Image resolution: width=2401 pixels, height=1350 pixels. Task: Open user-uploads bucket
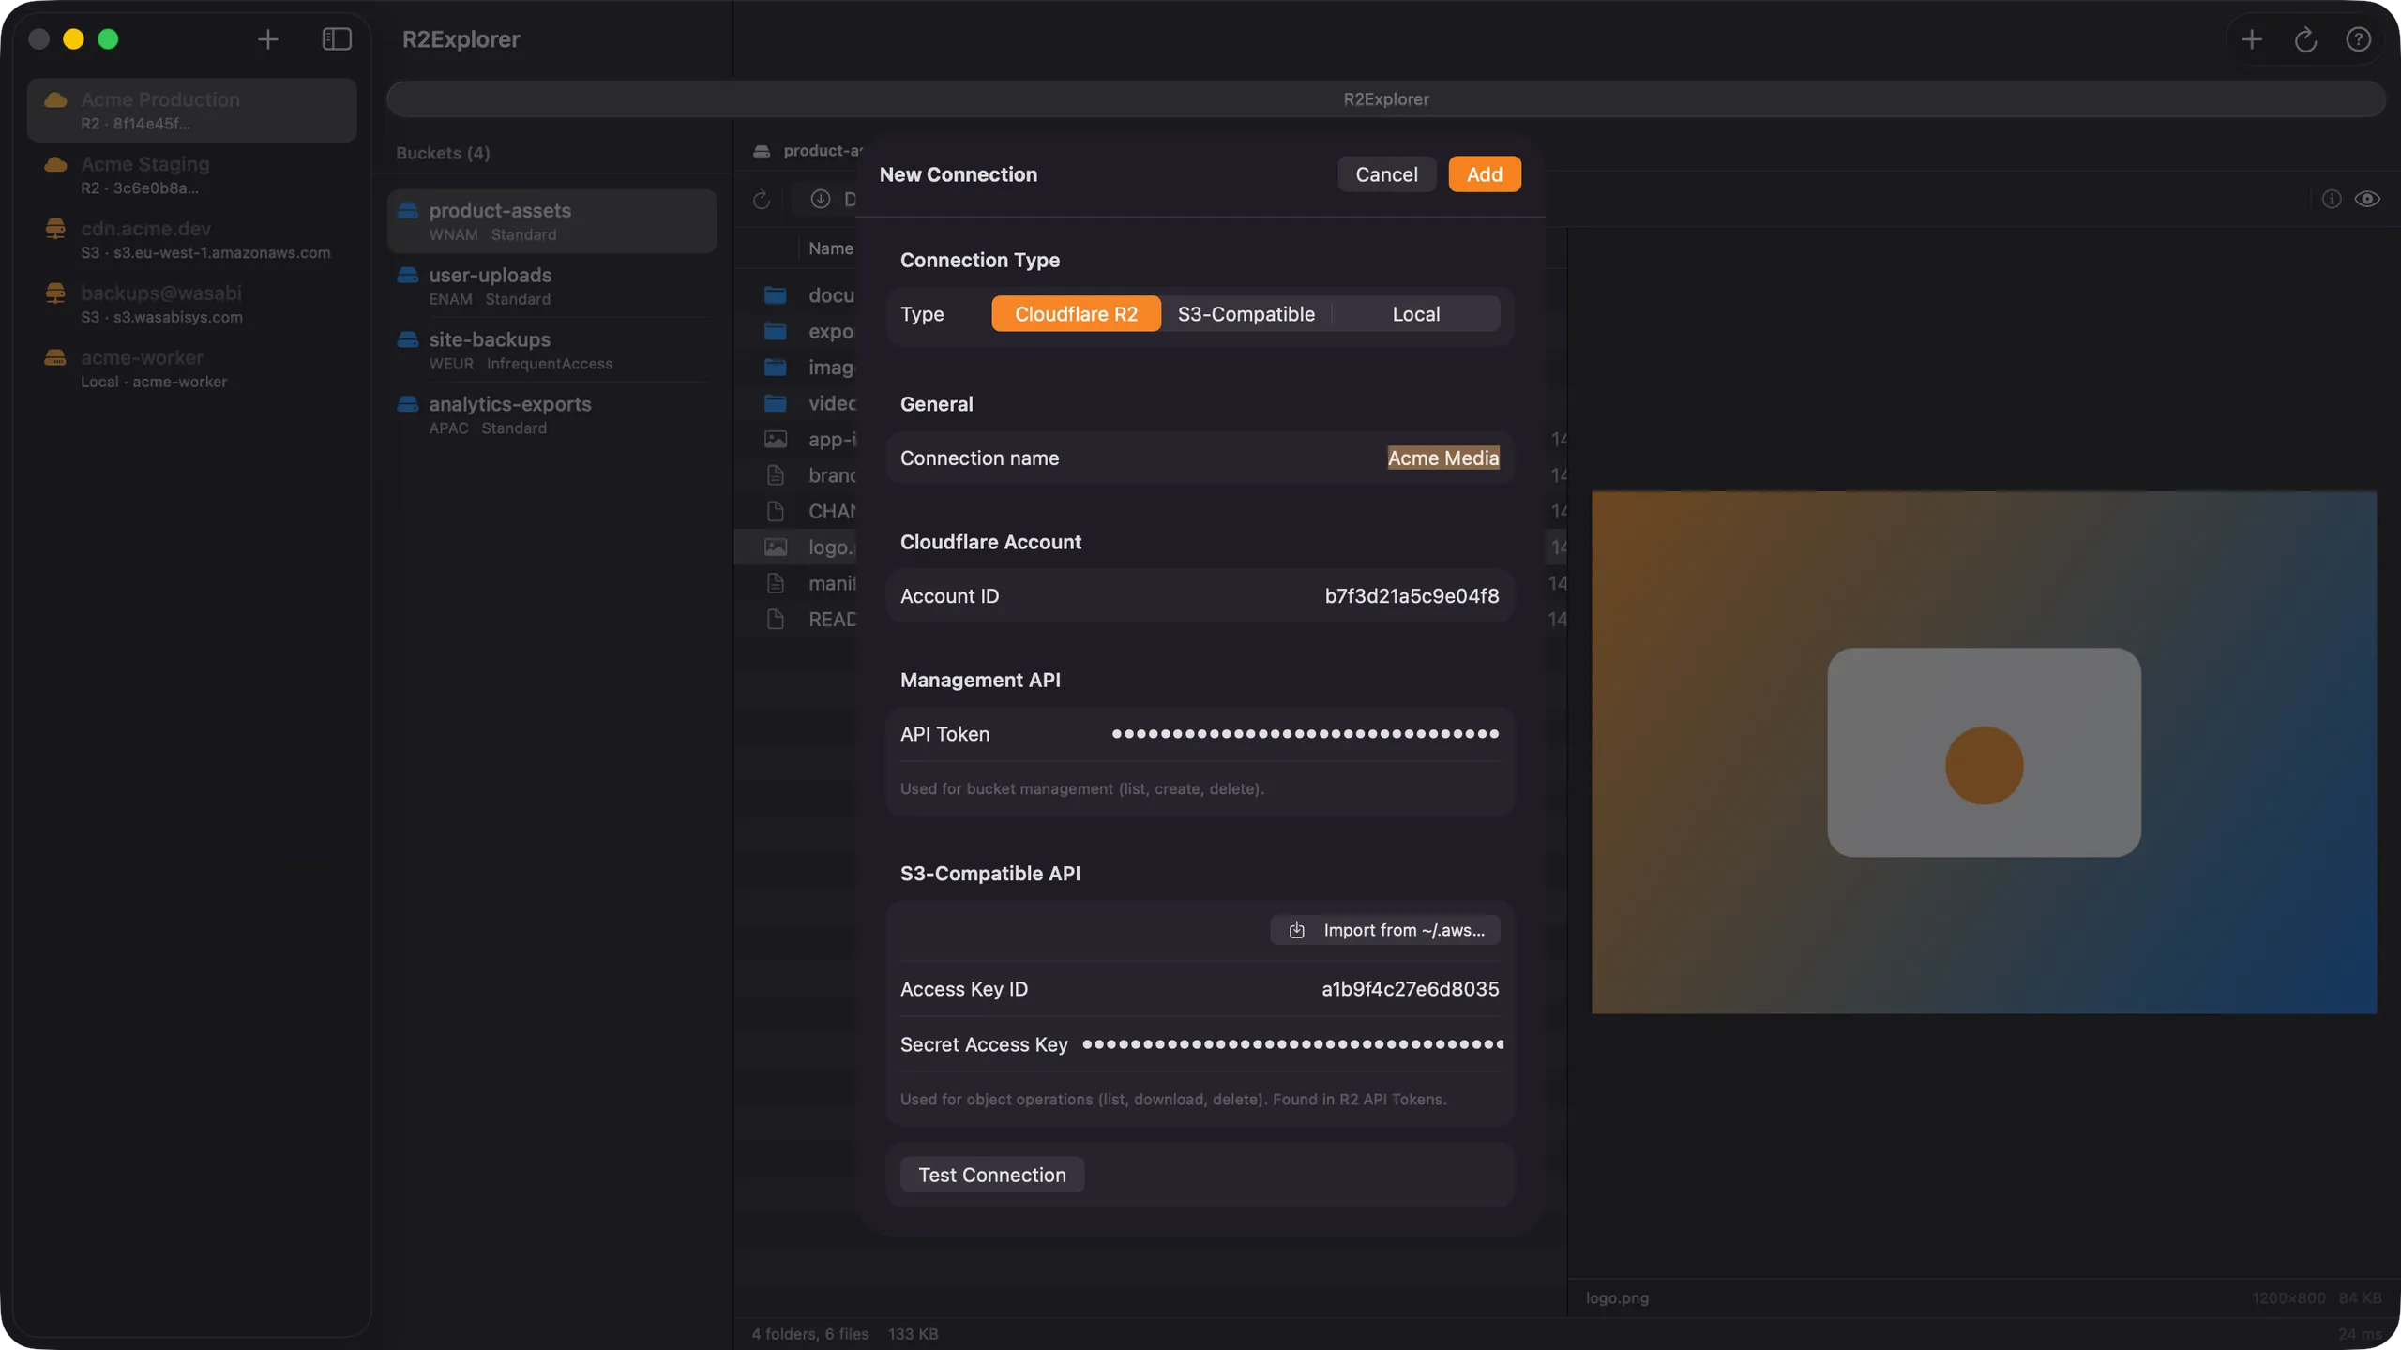[x=552, y=286]
